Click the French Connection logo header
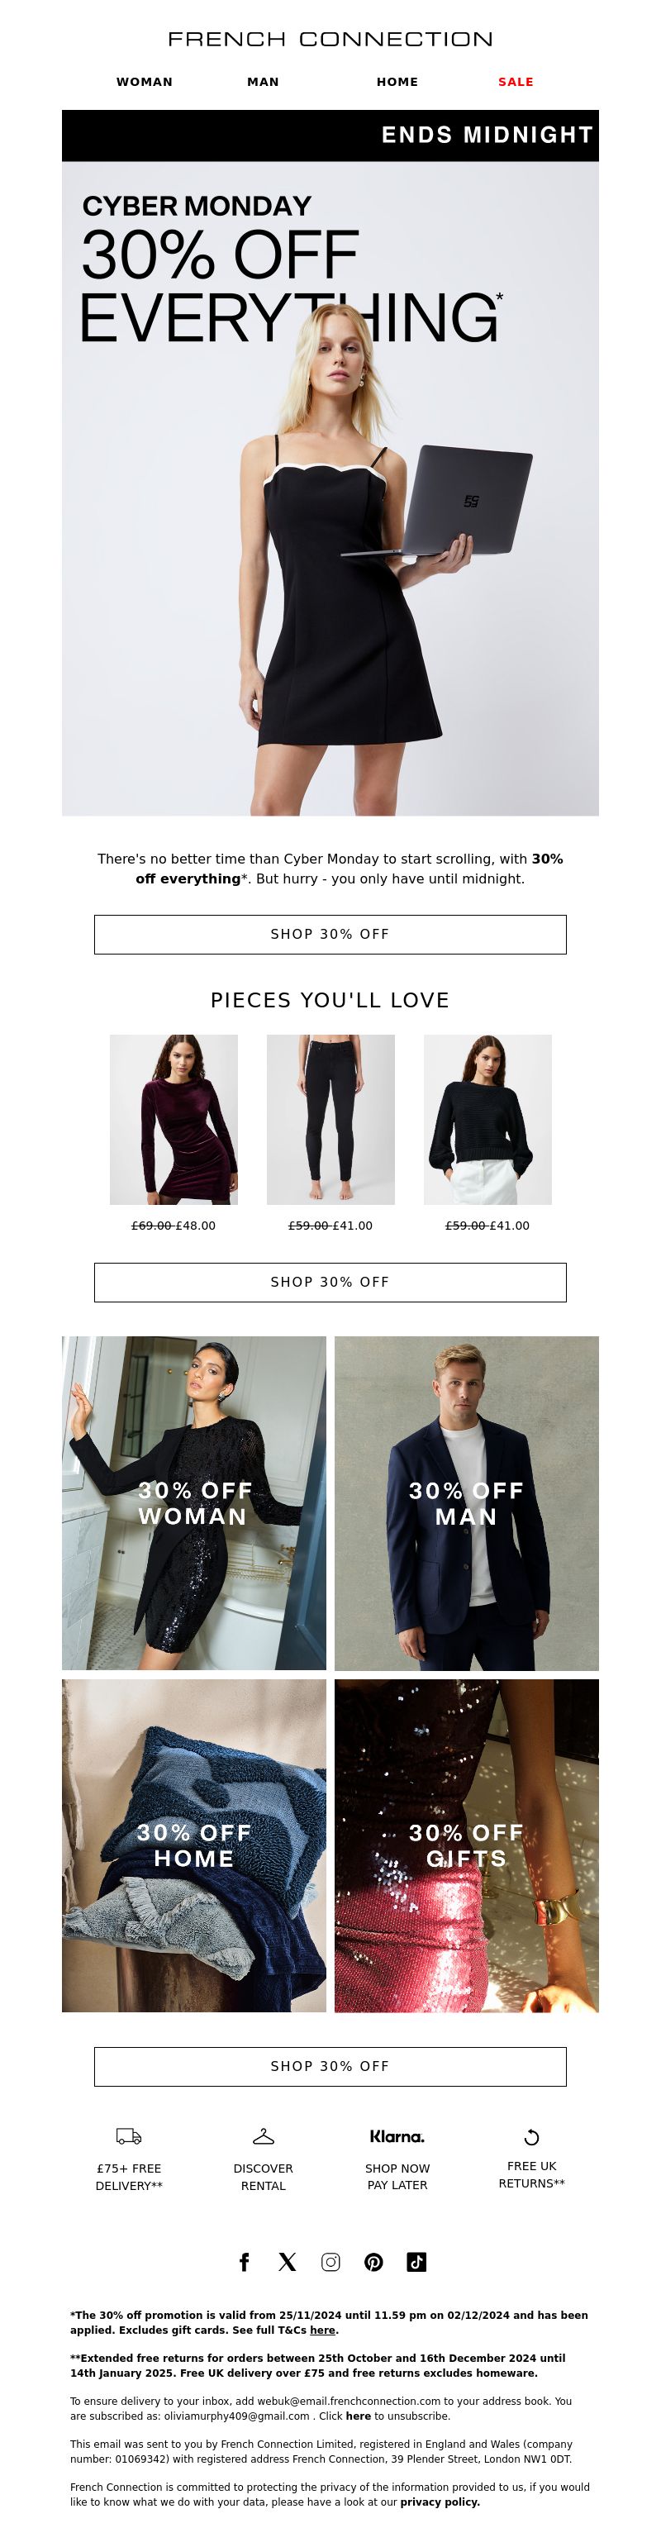 (330, 39)
